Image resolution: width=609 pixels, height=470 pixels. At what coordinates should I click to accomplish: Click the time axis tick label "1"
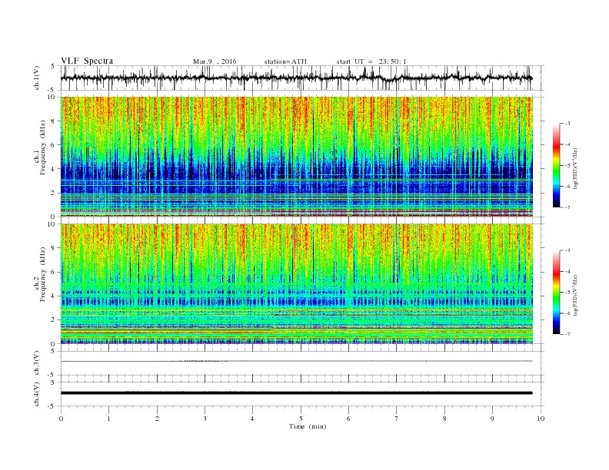(x=108, y=419)
